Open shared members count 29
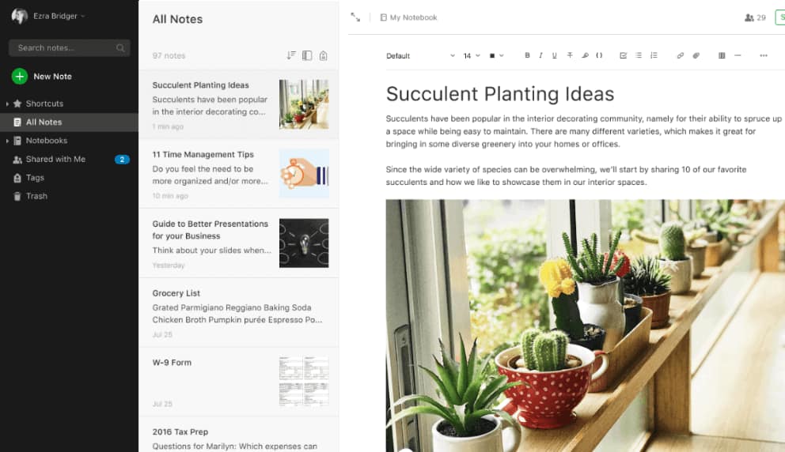 pos(755,17)
